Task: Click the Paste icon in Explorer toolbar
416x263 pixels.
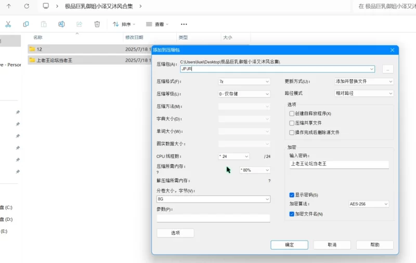Action: click(44, 24)
